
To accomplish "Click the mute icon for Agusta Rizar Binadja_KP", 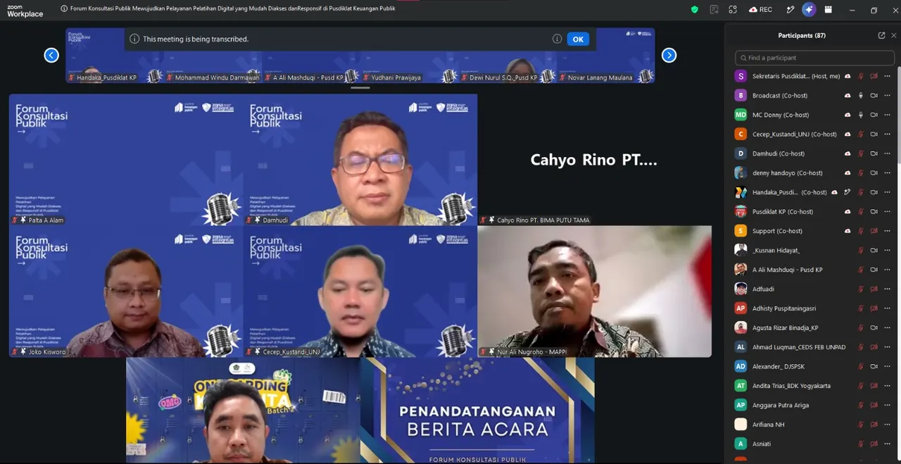I will point(860,327).
